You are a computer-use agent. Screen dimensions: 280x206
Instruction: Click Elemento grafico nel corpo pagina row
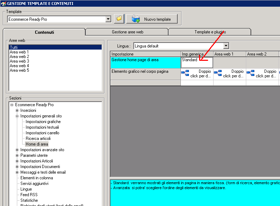146,74
